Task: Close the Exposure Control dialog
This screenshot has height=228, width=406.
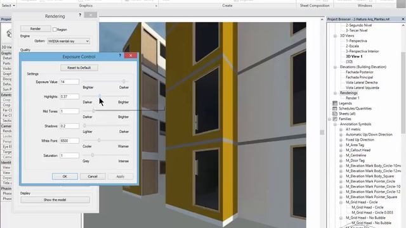Action: click(131, 55)
